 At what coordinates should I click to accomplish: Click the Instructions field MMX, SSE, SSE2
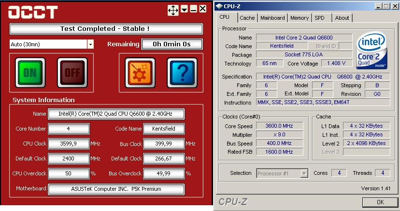pyautogui.click(x=323, y=102)
